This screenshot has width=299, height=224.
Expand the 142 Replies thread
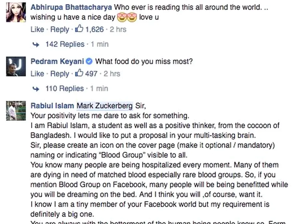pyautogui.click(x=65, y=44)
